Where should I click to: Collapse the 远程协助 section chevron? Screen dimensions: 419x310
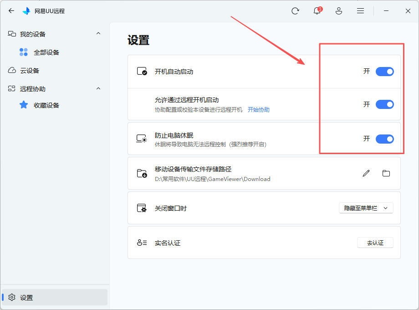(98, 88)
